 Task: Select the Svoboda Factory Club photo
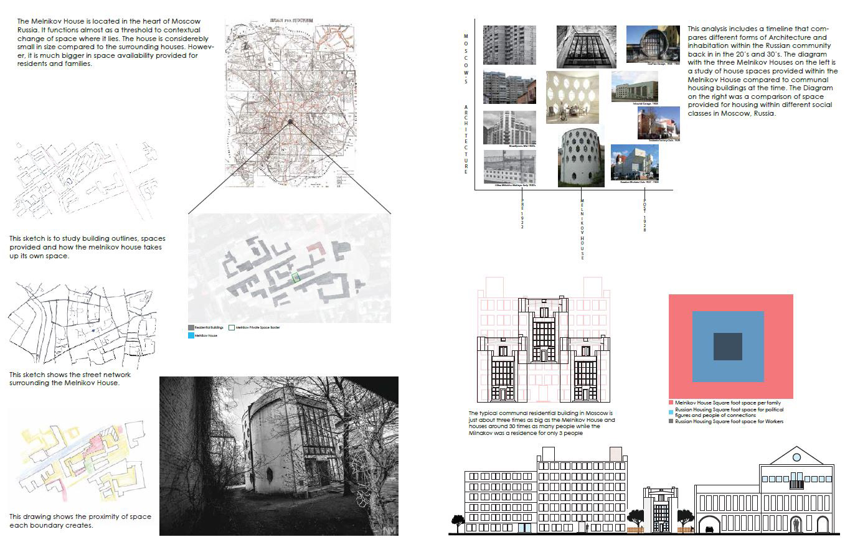point(659,123)
